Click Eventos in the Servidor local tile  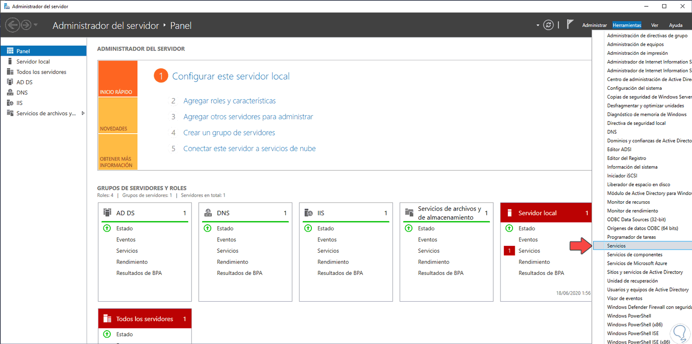click(x=528, y=239)
